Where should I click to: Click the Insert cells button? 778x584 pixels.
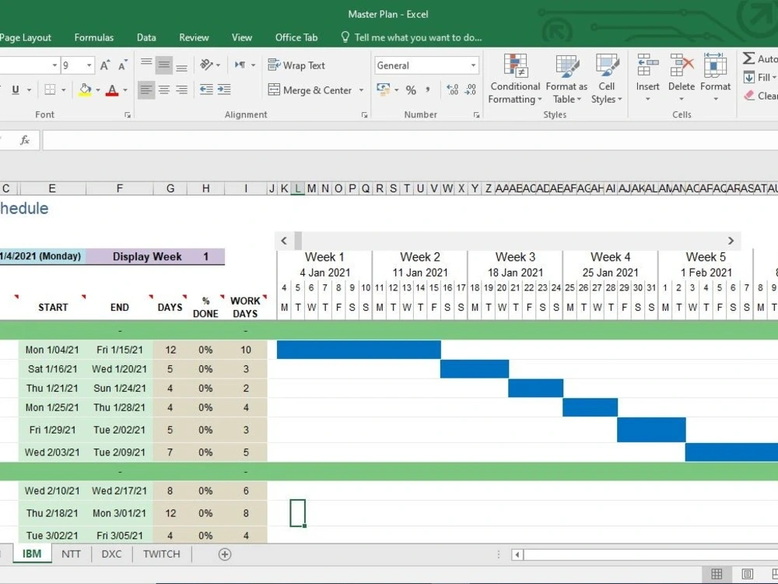(647, 77)
